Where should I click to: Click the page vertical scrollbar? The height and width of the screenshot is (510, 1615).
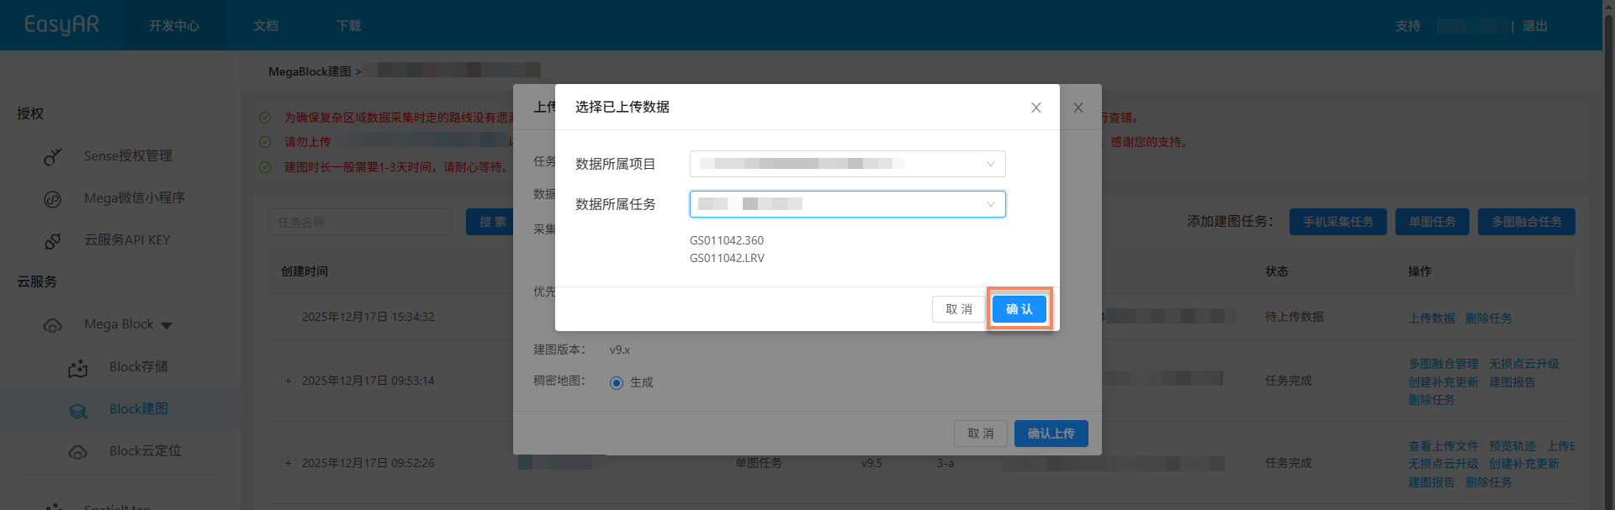coord(1609,255)
